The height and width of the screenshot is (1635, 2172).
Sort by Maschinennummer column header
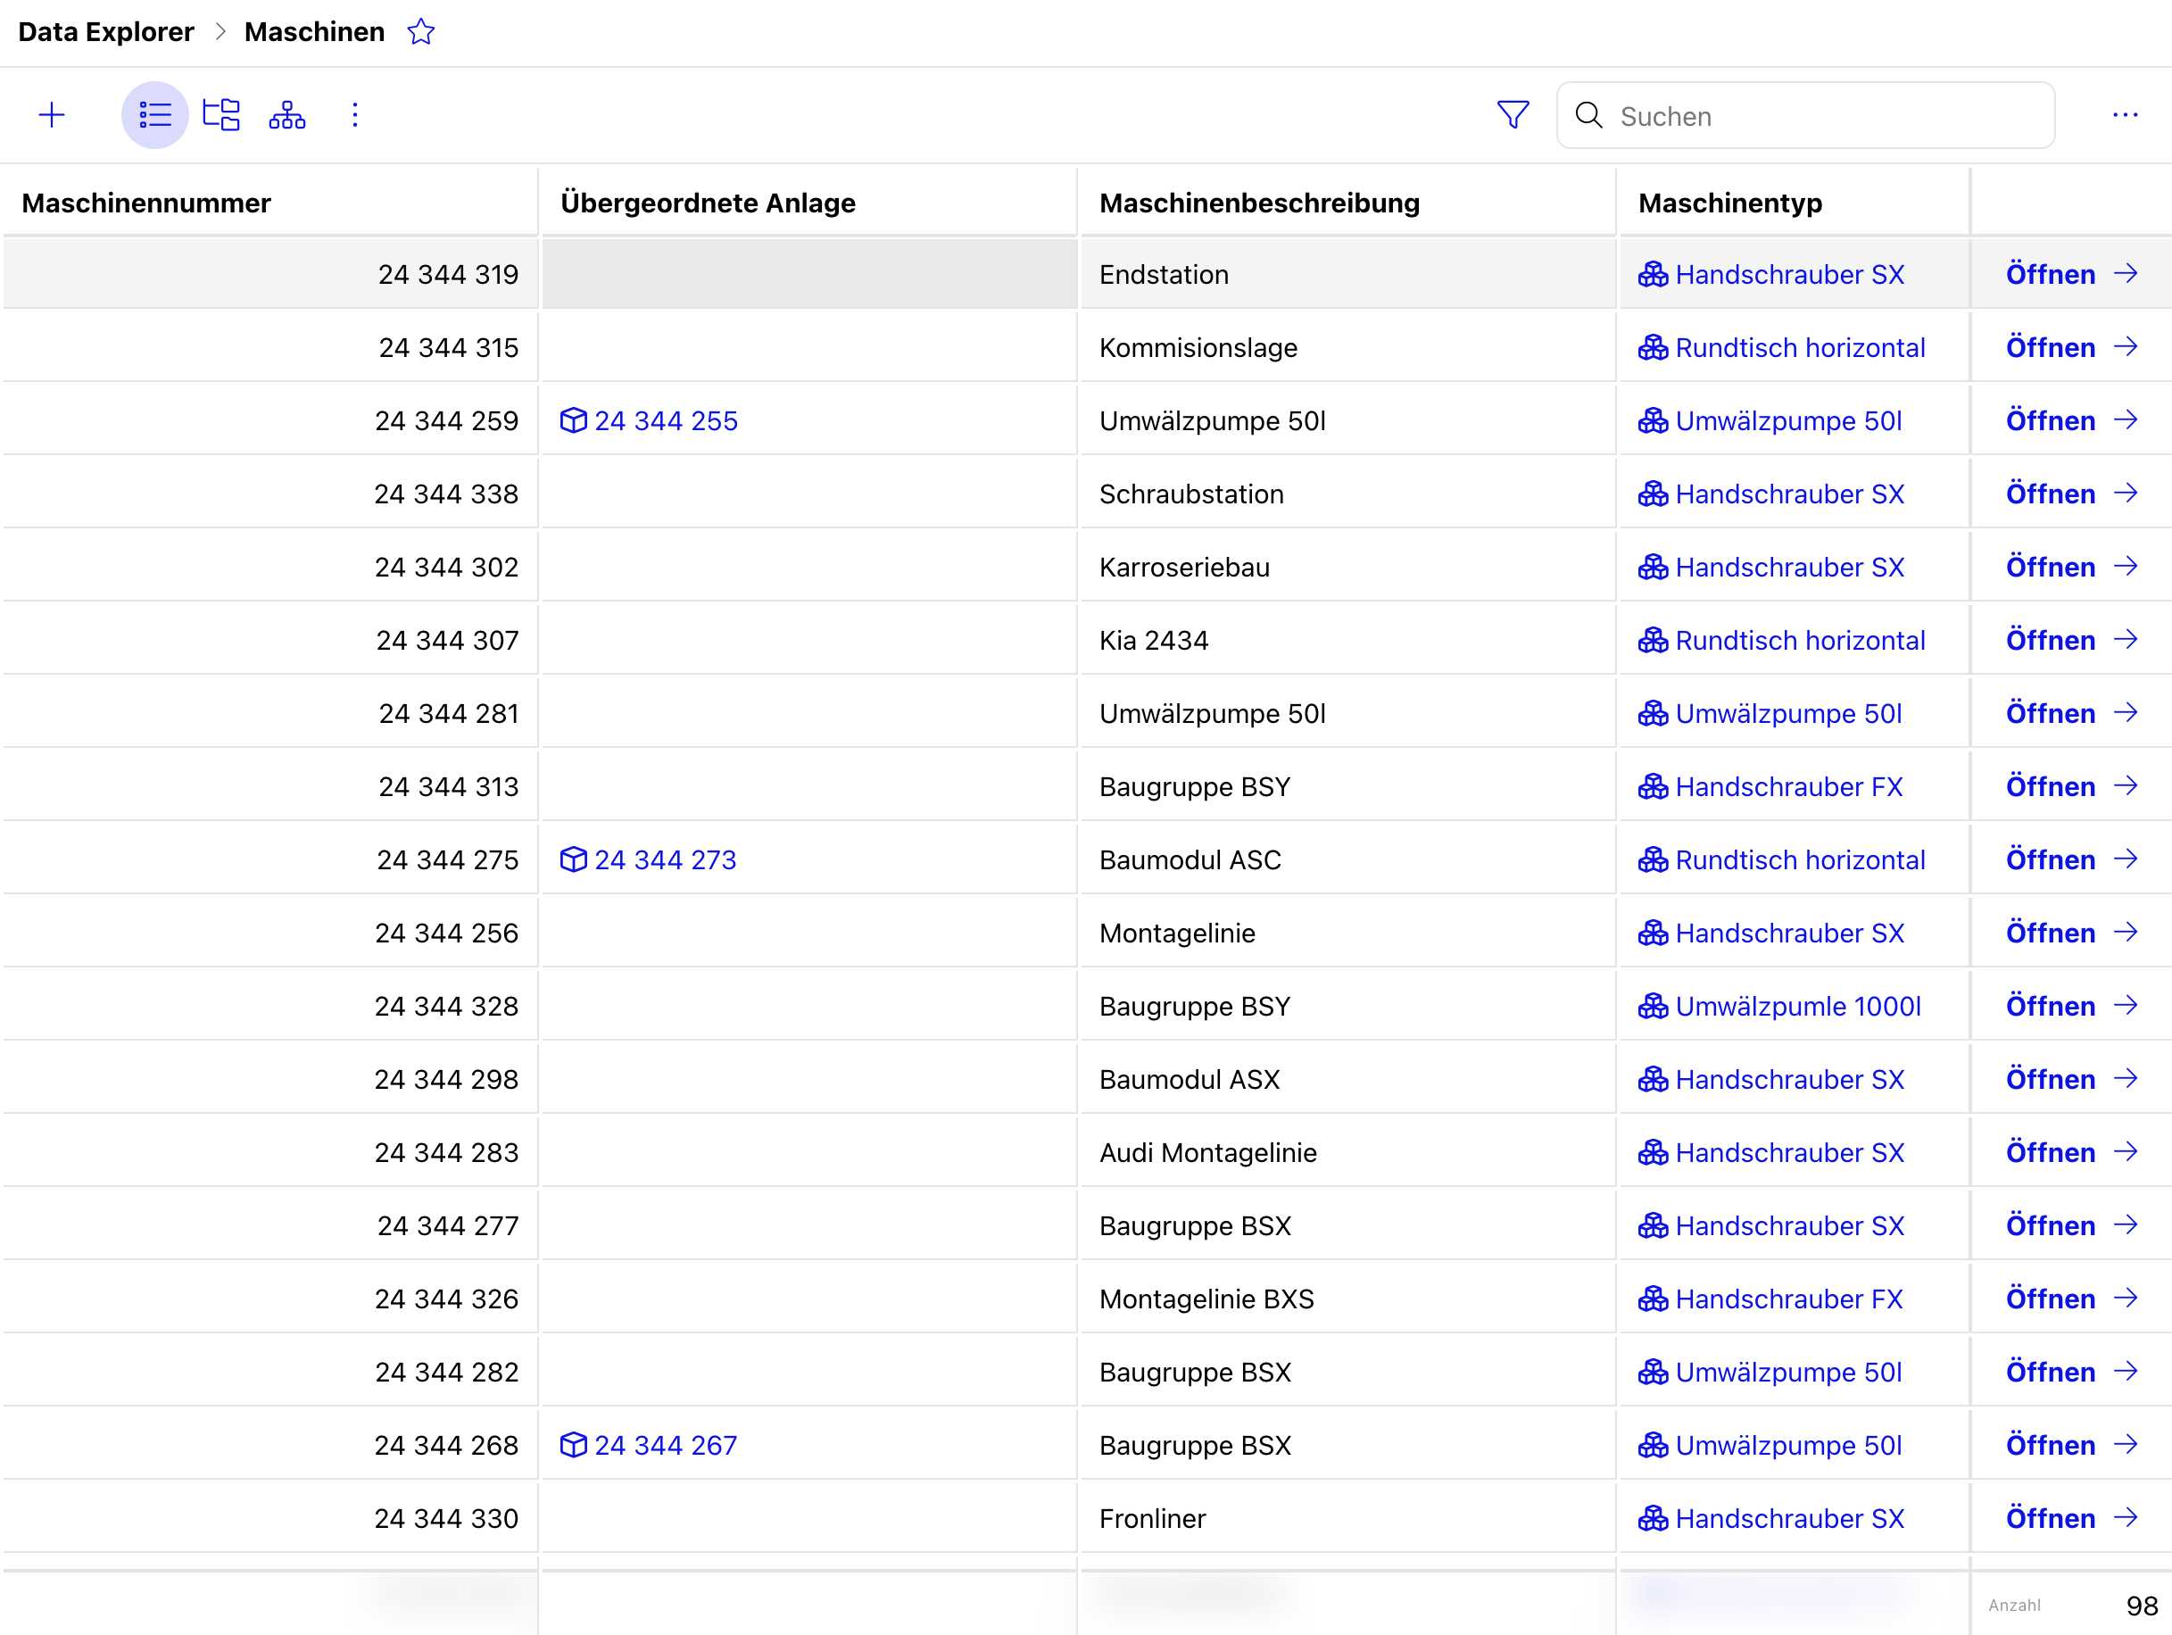(146, 203)
